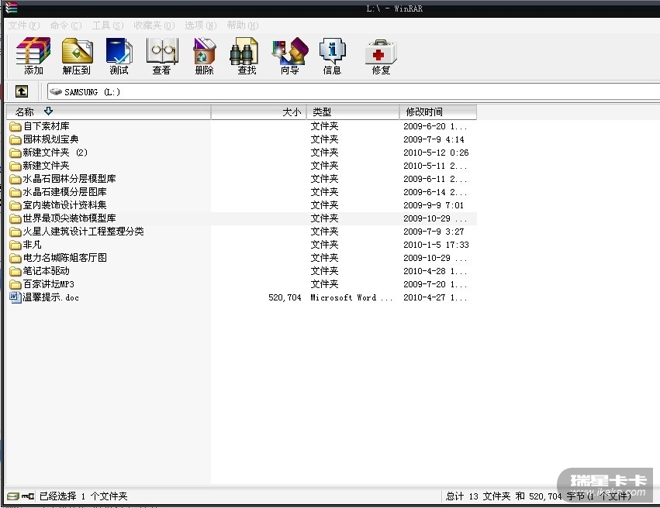Click the Info (信息) toolbar icon
660x508 pixels.
click(x=332, y=56)
